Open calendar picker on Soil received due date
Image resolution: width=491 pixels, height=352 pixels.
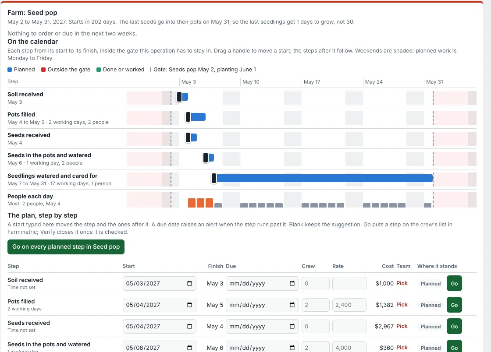tap(292, 283)
